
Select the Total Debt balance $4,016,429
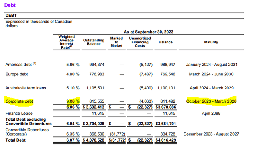[166, 140]
